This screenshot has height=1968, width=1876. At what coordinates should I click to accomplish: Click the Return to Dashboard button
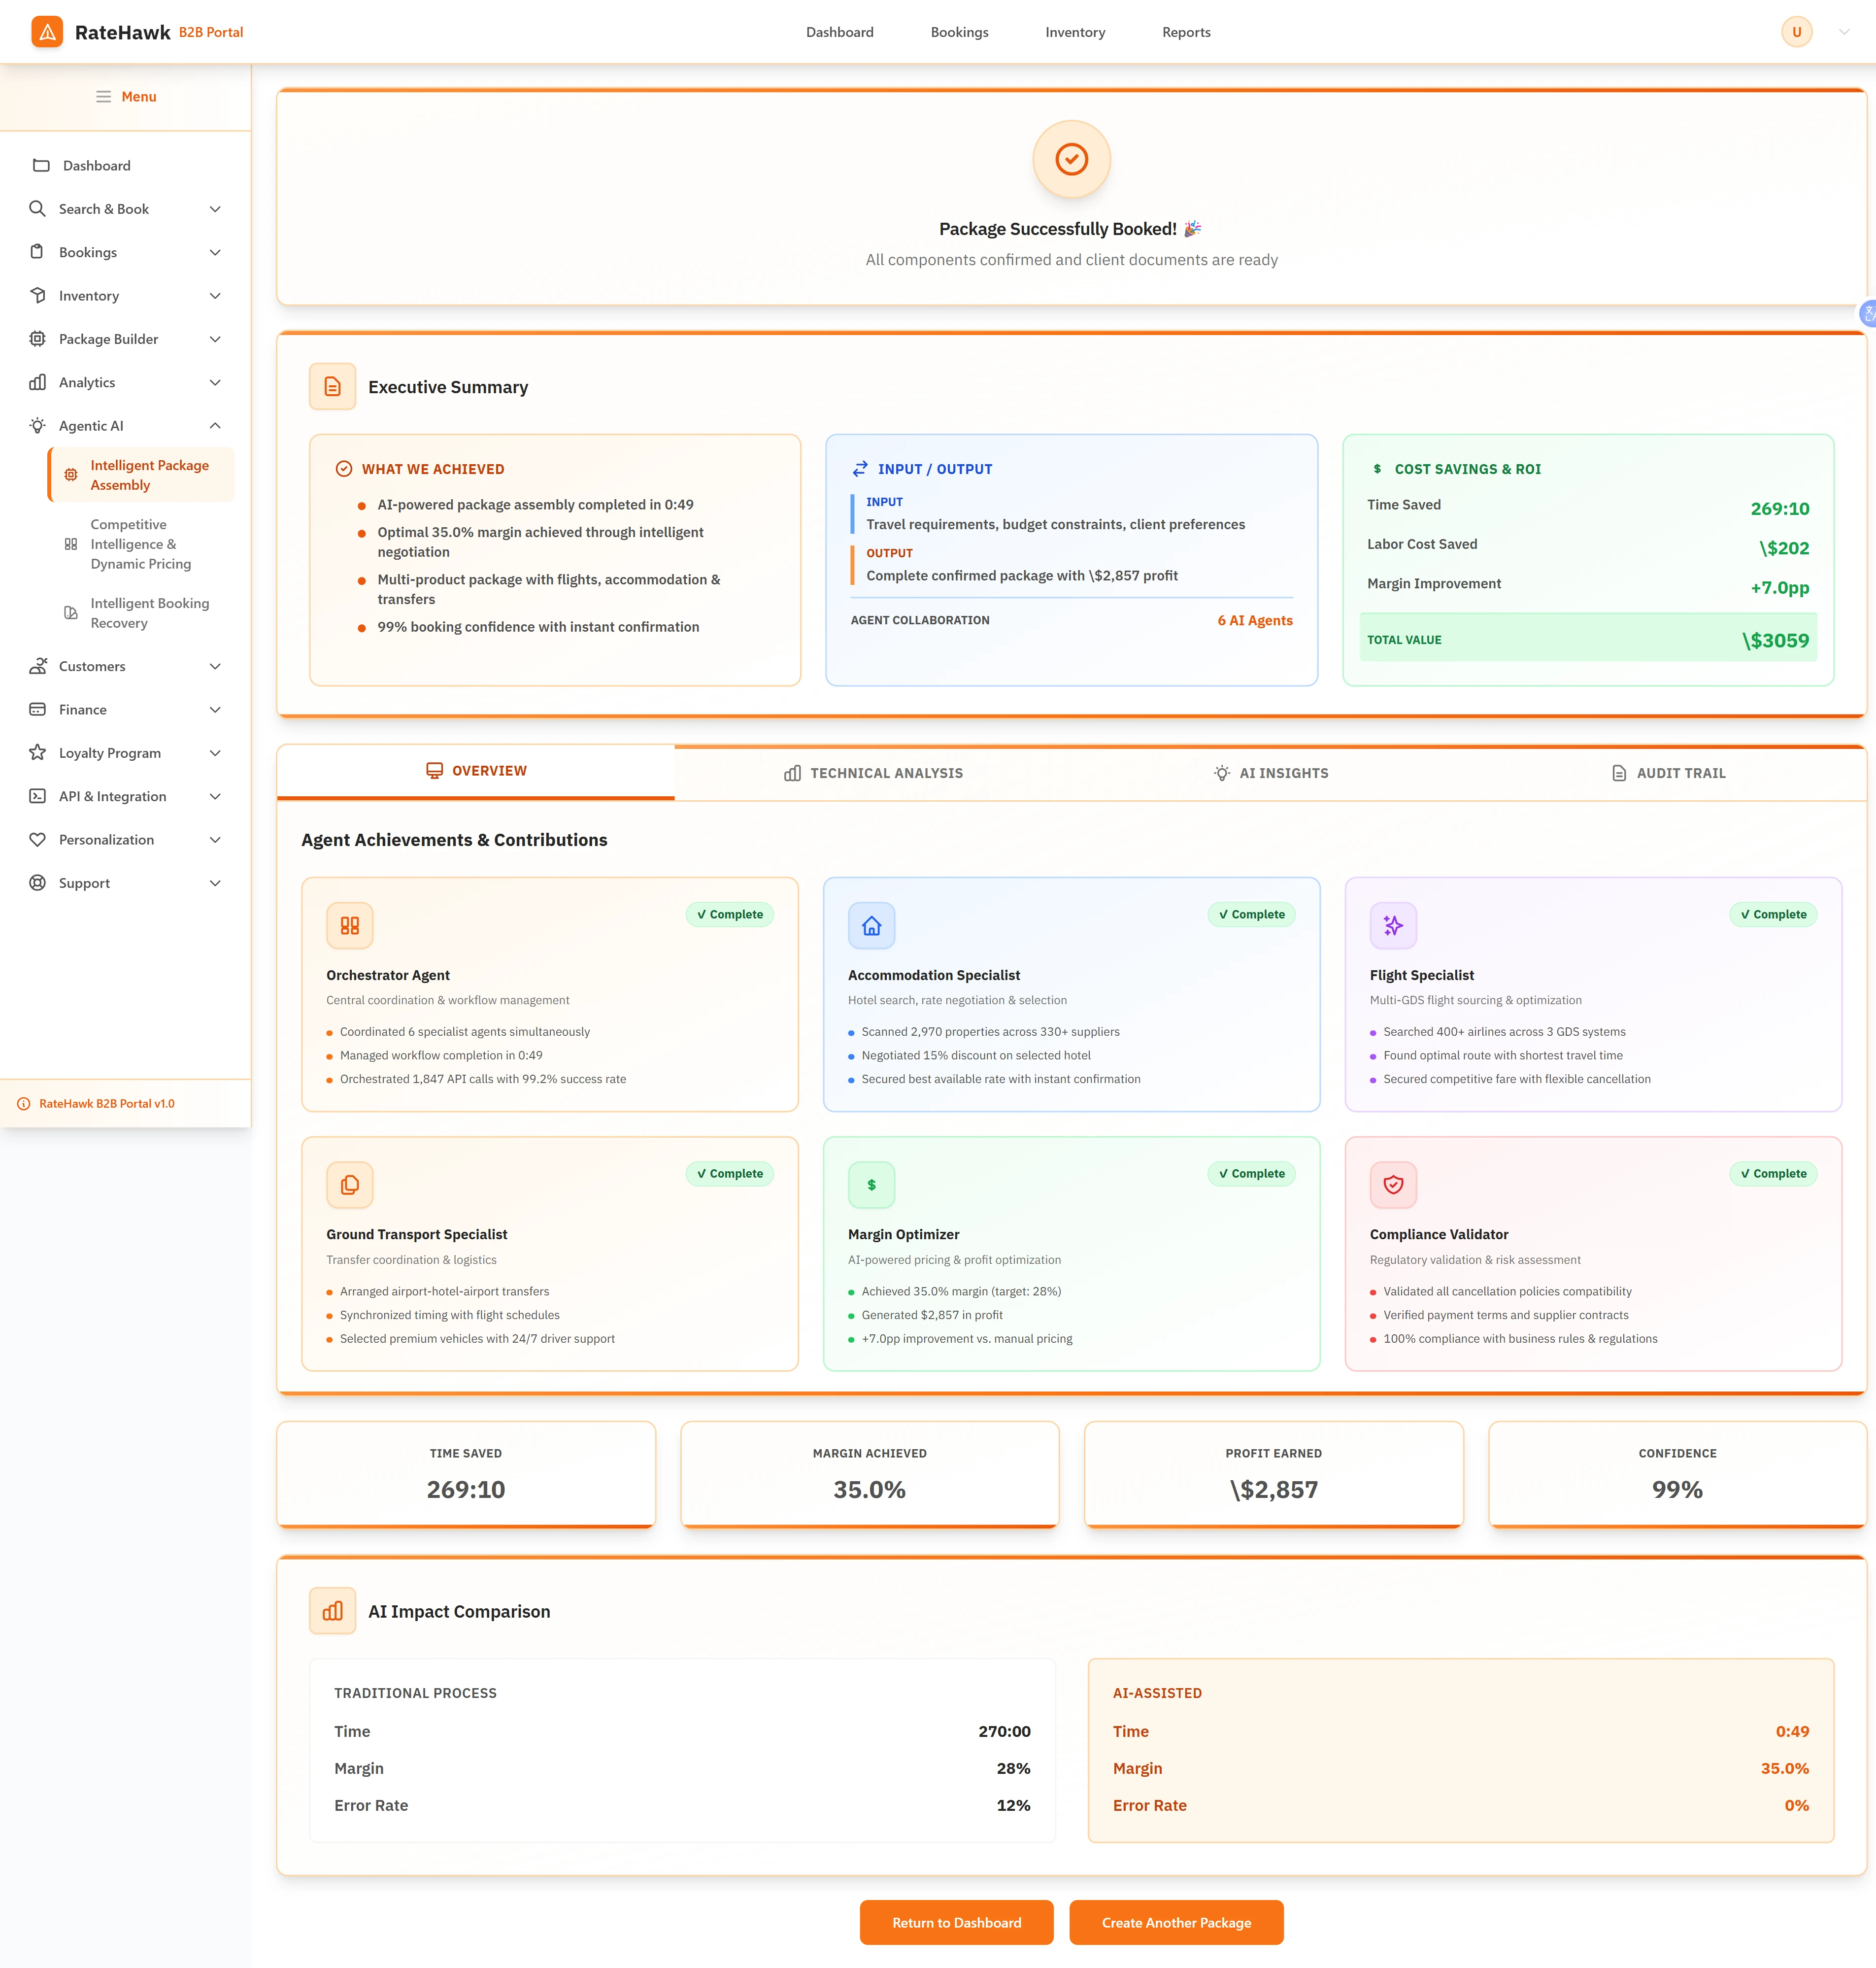click(956, 1922)
